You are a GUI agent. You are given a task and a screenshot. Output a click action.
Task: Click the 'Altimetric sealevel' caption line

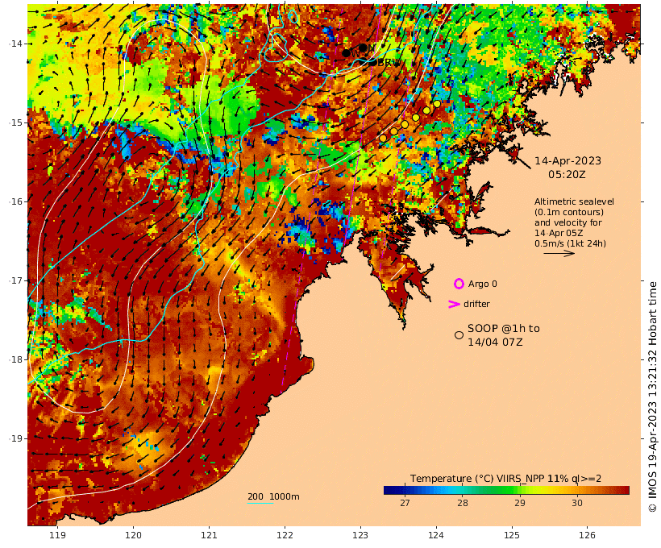click(574, 201)
